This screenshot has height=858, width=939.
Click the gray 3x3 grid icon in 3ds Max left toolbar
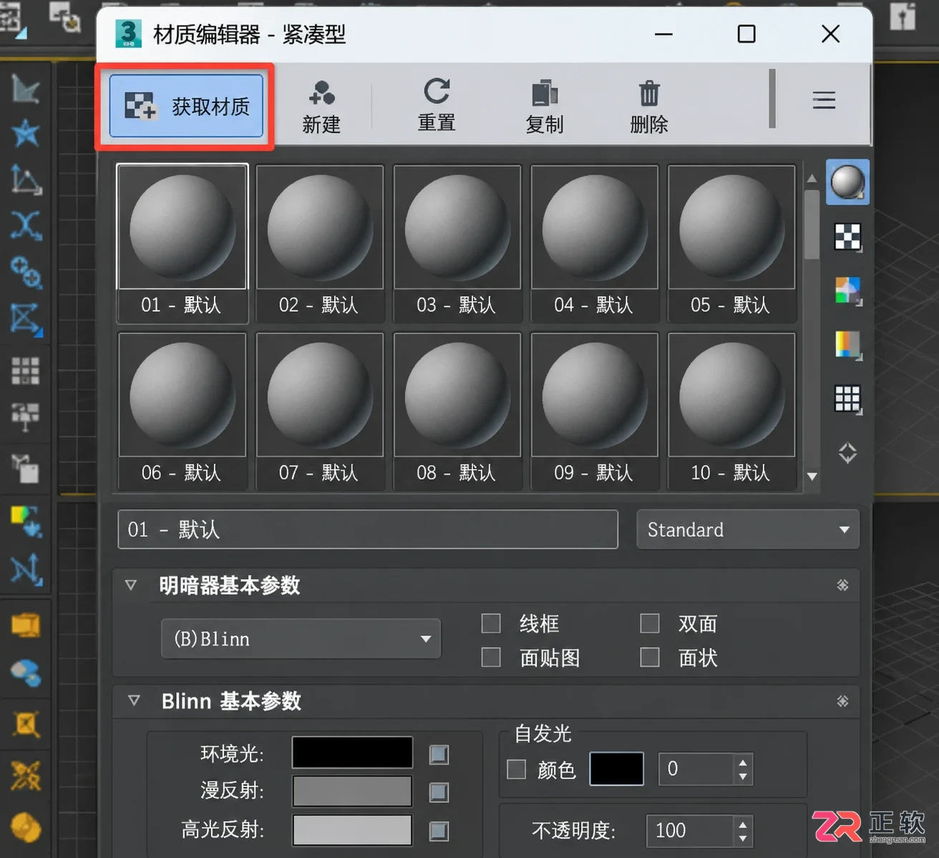(x=26, y=371)
